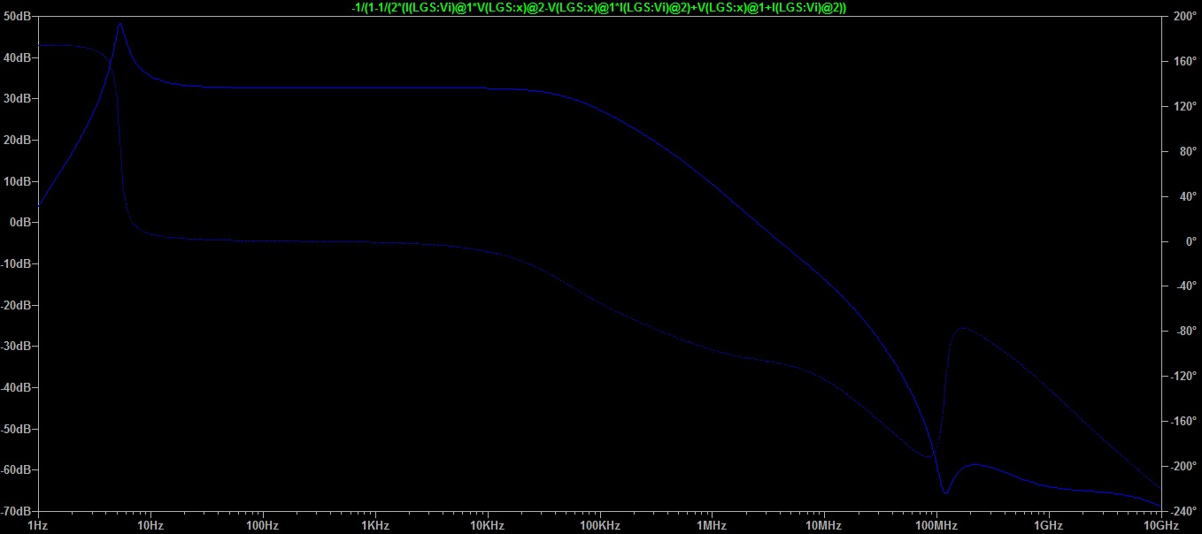
Task: Click the -60dB left axis label
Action: coord(17,469)
